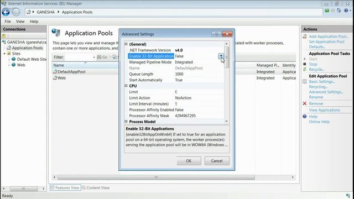Open the Help menu
The height and width of the screenshot is (199, 354).
click(34, 22)
